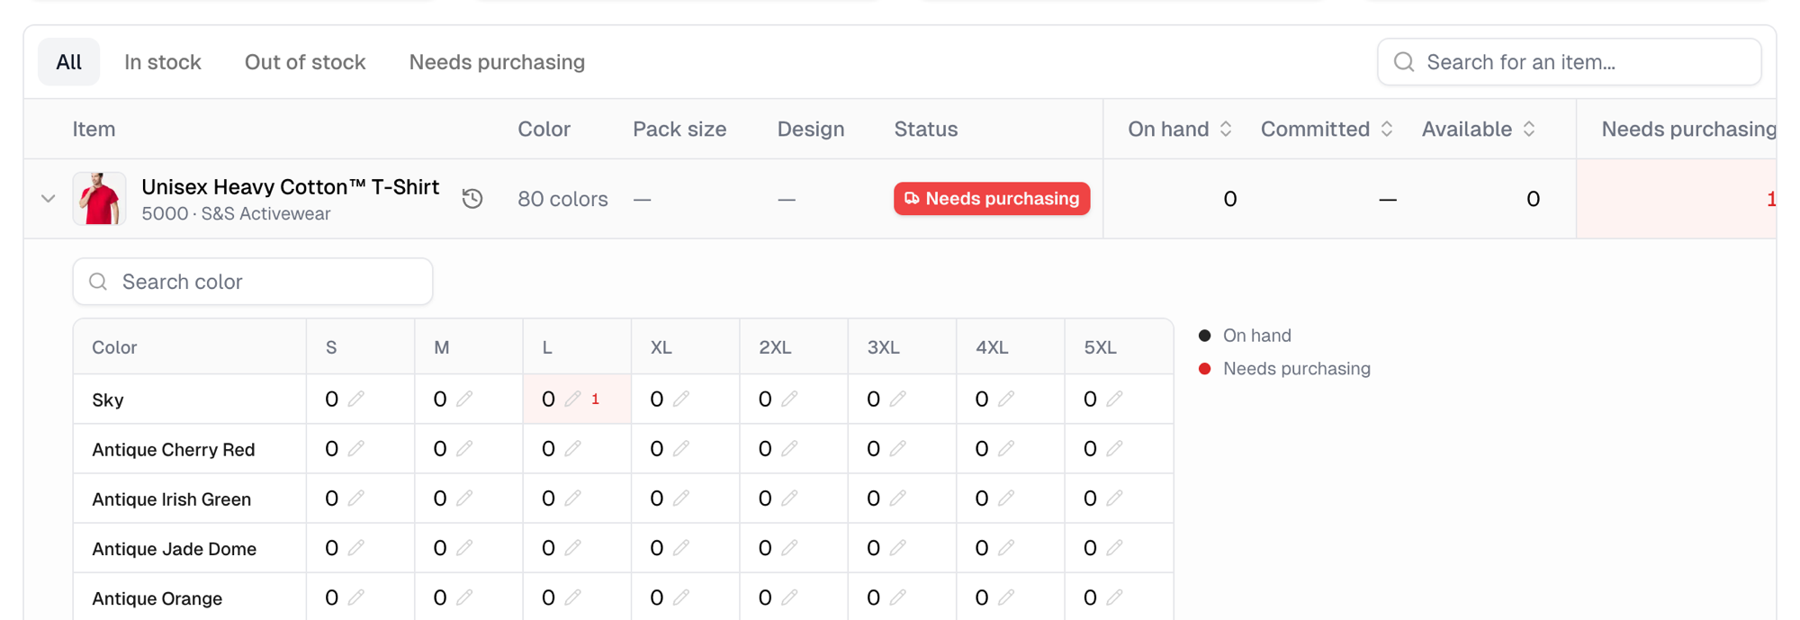
Task: Edit Antique Orange 3XL quantity pencil
Action: 897,597
